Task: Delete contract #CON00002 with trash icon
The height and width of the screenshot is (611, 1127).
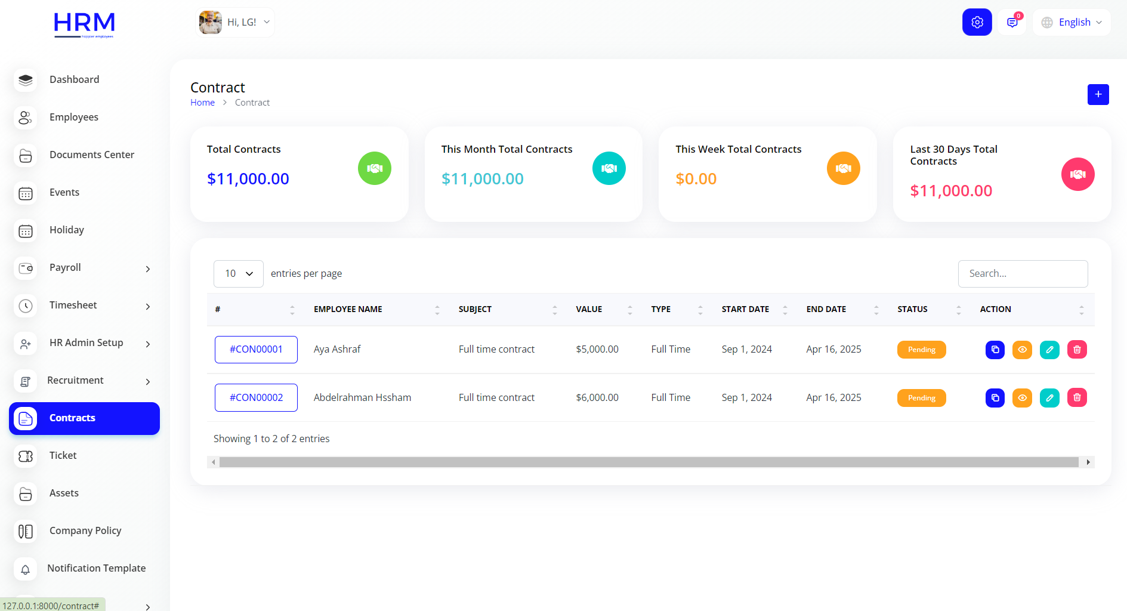Action: click(1077, 398)
